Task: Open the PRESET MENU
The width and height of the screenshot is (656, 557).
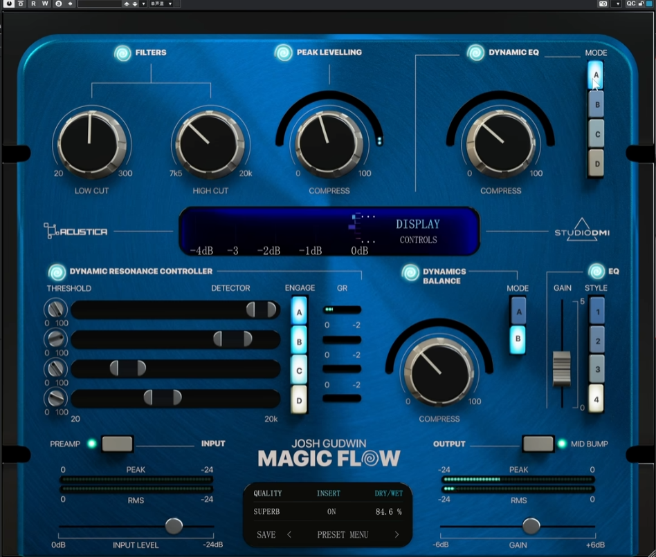Action: point(343,535)
